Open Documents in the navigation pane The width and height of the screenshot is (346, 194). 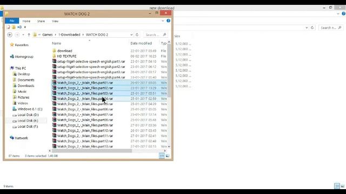(26, 80)
